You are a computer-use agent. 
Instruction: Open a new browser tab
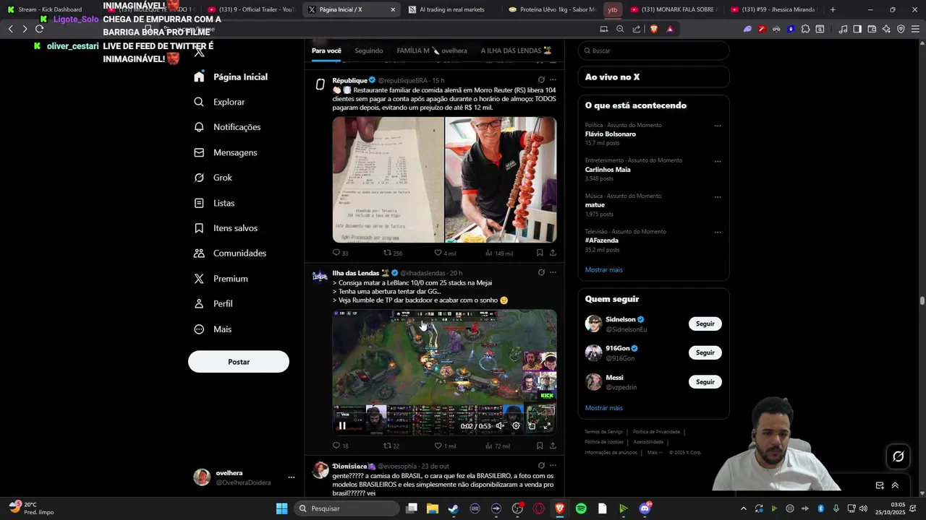tap(833, 9)
